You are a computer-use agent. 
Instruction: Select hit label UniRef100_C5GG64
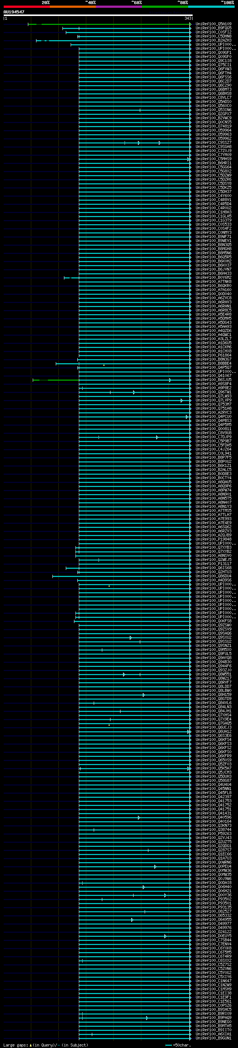pyautogui.click(x=213, y=167)
